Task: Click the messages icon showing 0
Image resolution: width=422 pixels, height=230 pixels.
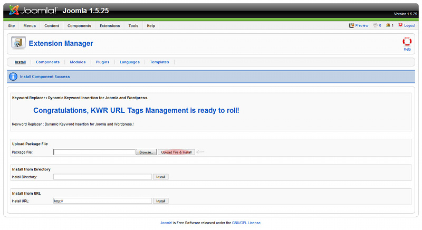Action: 375,25
